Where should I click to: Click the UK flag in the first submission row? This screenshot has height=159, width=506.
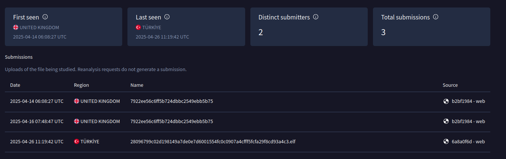click(x=77, y=101)
